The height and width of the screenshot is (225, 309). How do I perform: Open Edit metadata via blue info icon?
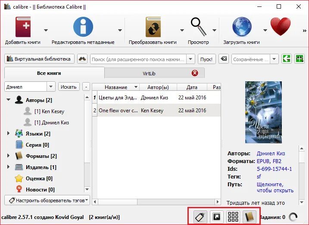(x=83, y=27)
